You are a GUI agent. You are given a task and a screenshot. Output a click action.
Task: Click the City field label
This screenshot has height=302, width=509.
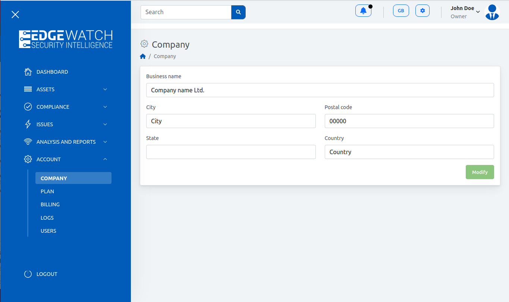click(x=151, y=107)
